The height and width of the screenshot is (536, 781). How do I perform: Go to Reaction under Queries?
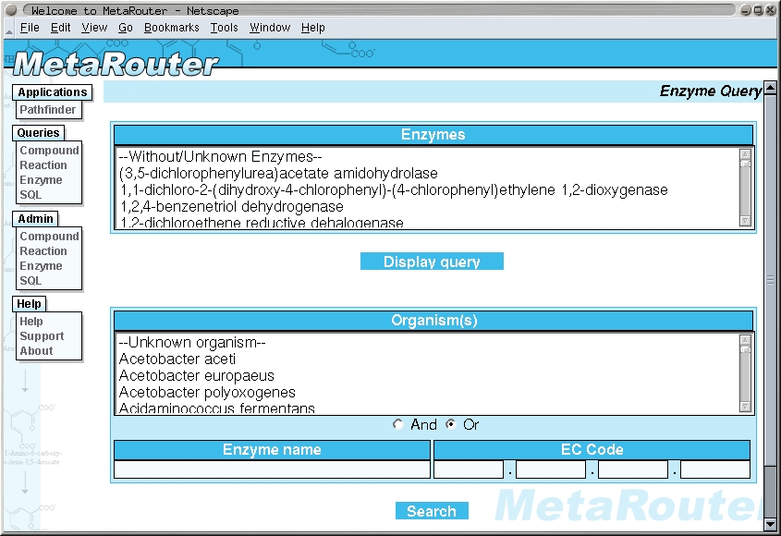(43, 165)
